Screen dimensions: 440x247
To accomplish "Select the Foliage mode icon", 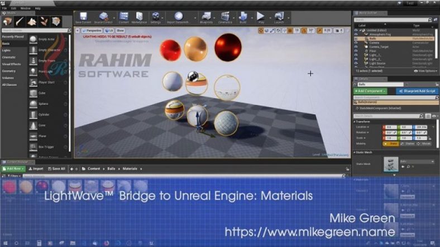I will (x=44, y=22).
